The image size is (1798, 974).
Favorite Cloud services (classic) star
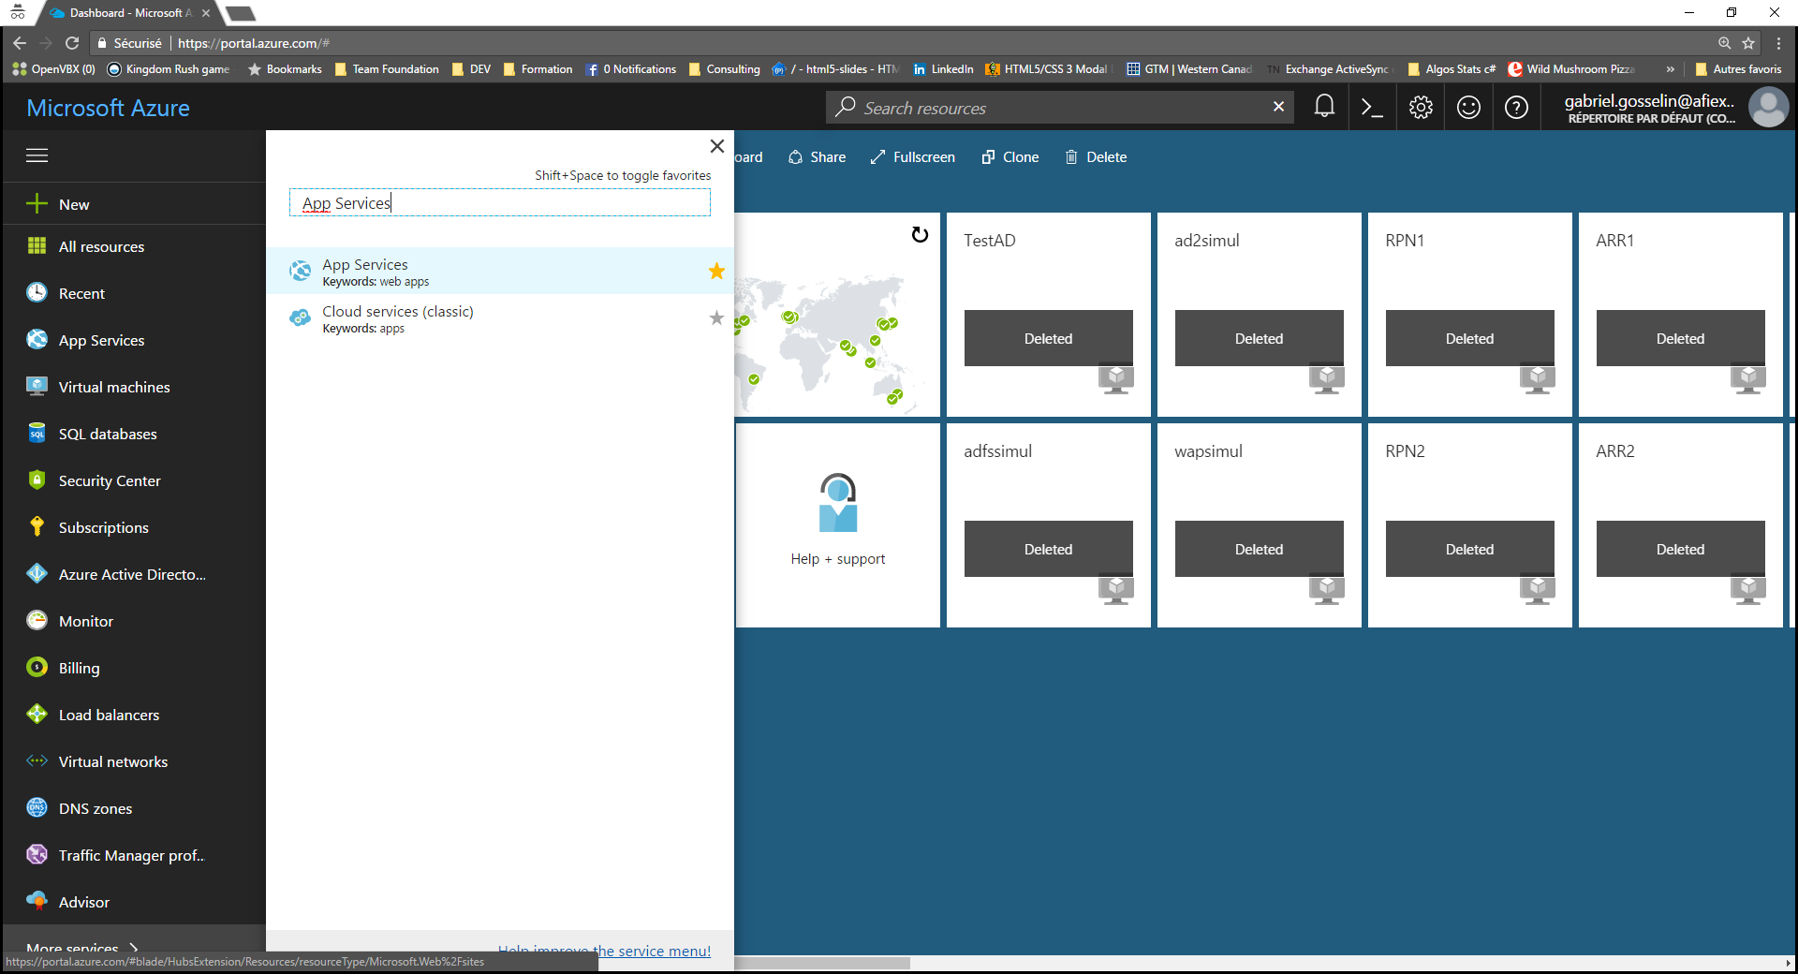716,318
